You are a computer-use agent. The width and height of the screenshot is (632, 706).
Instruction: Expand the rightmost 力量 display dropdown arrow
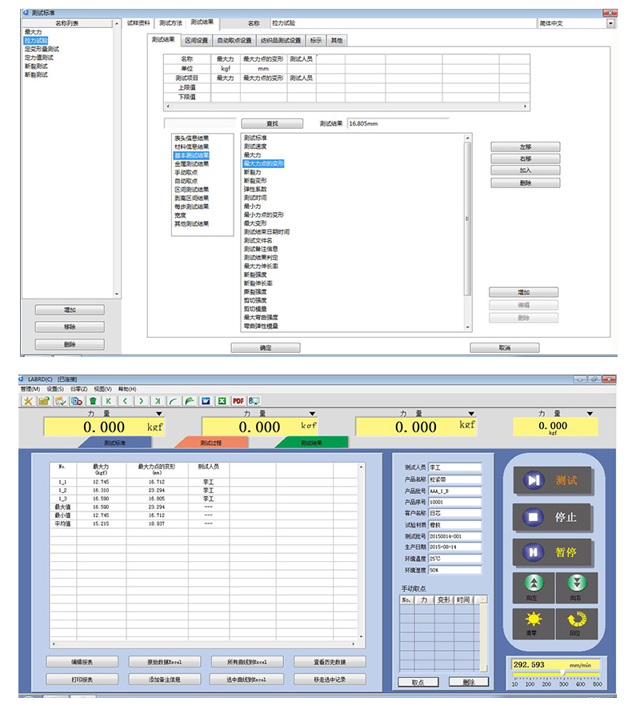(x=591, y=414)
